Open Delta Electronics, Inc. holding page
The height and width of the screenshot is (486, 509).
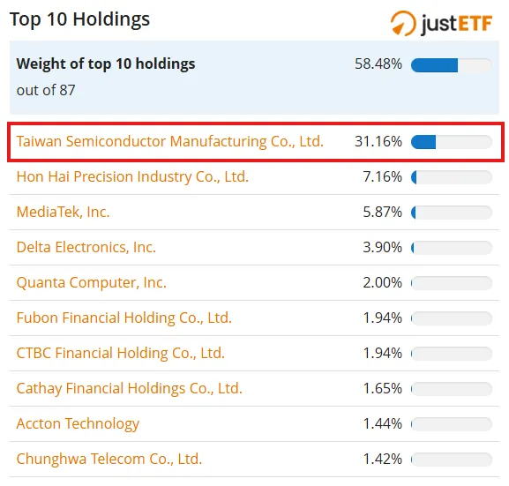pyautogui.click(x=86, y=247)
